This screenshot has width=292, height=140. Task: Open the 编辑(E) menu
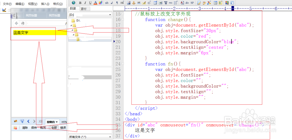[x=20, y=4]
